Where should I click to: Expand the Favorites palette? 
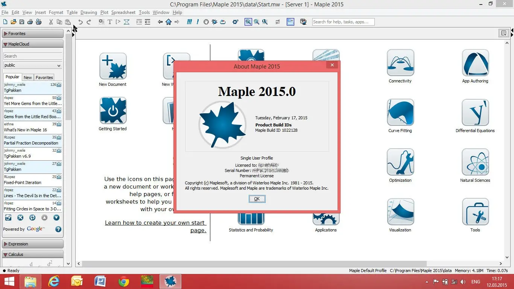[33, 33]
